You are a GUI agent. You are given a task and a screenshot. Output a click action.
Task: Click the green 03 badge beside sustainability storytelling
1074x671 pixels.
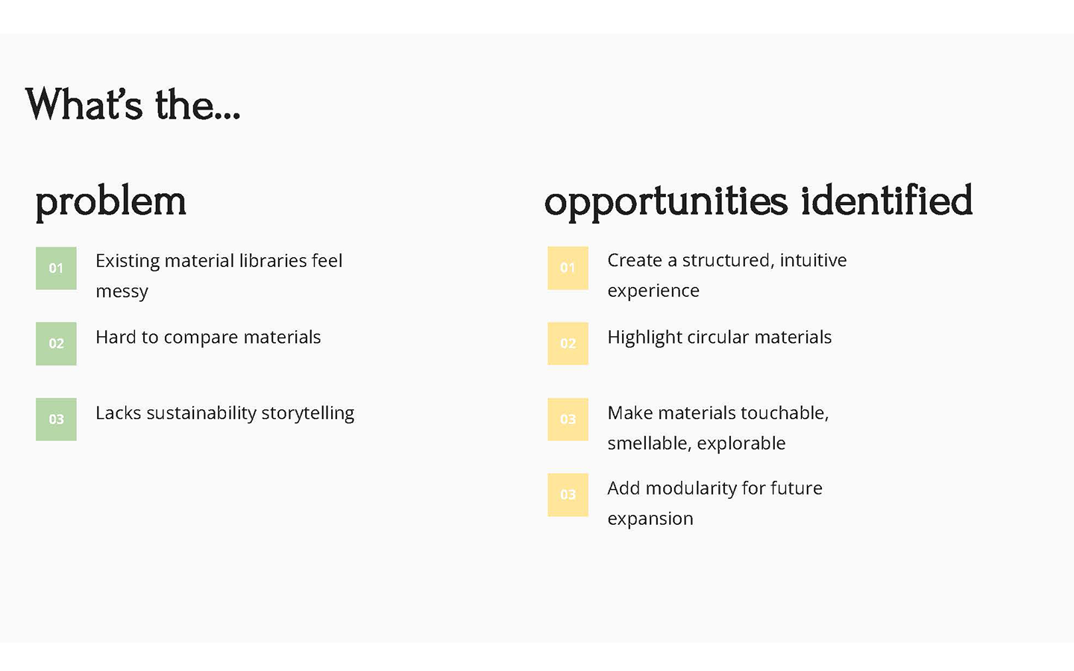tap(56, 419)
